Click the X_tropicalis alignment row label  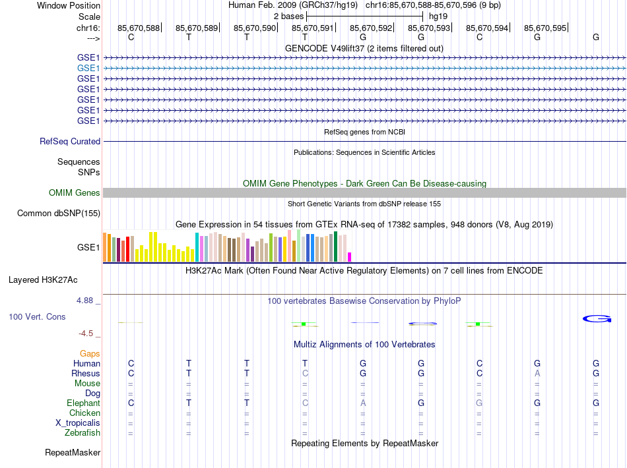coord(78,423)
